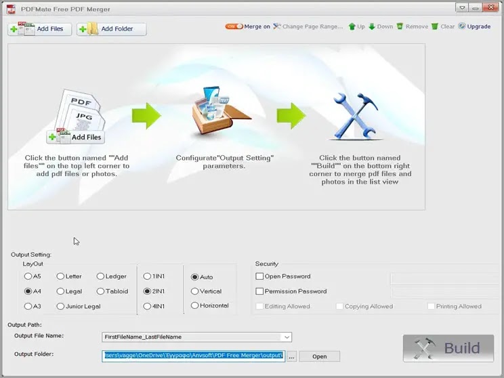Open the title bar dropdown arrow menu

462,7
